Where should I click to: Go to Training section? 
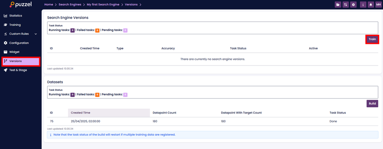click(x=15, y=25)
